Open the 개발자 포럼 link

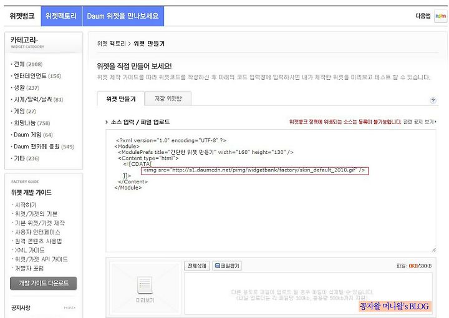[x=29, y=268]
